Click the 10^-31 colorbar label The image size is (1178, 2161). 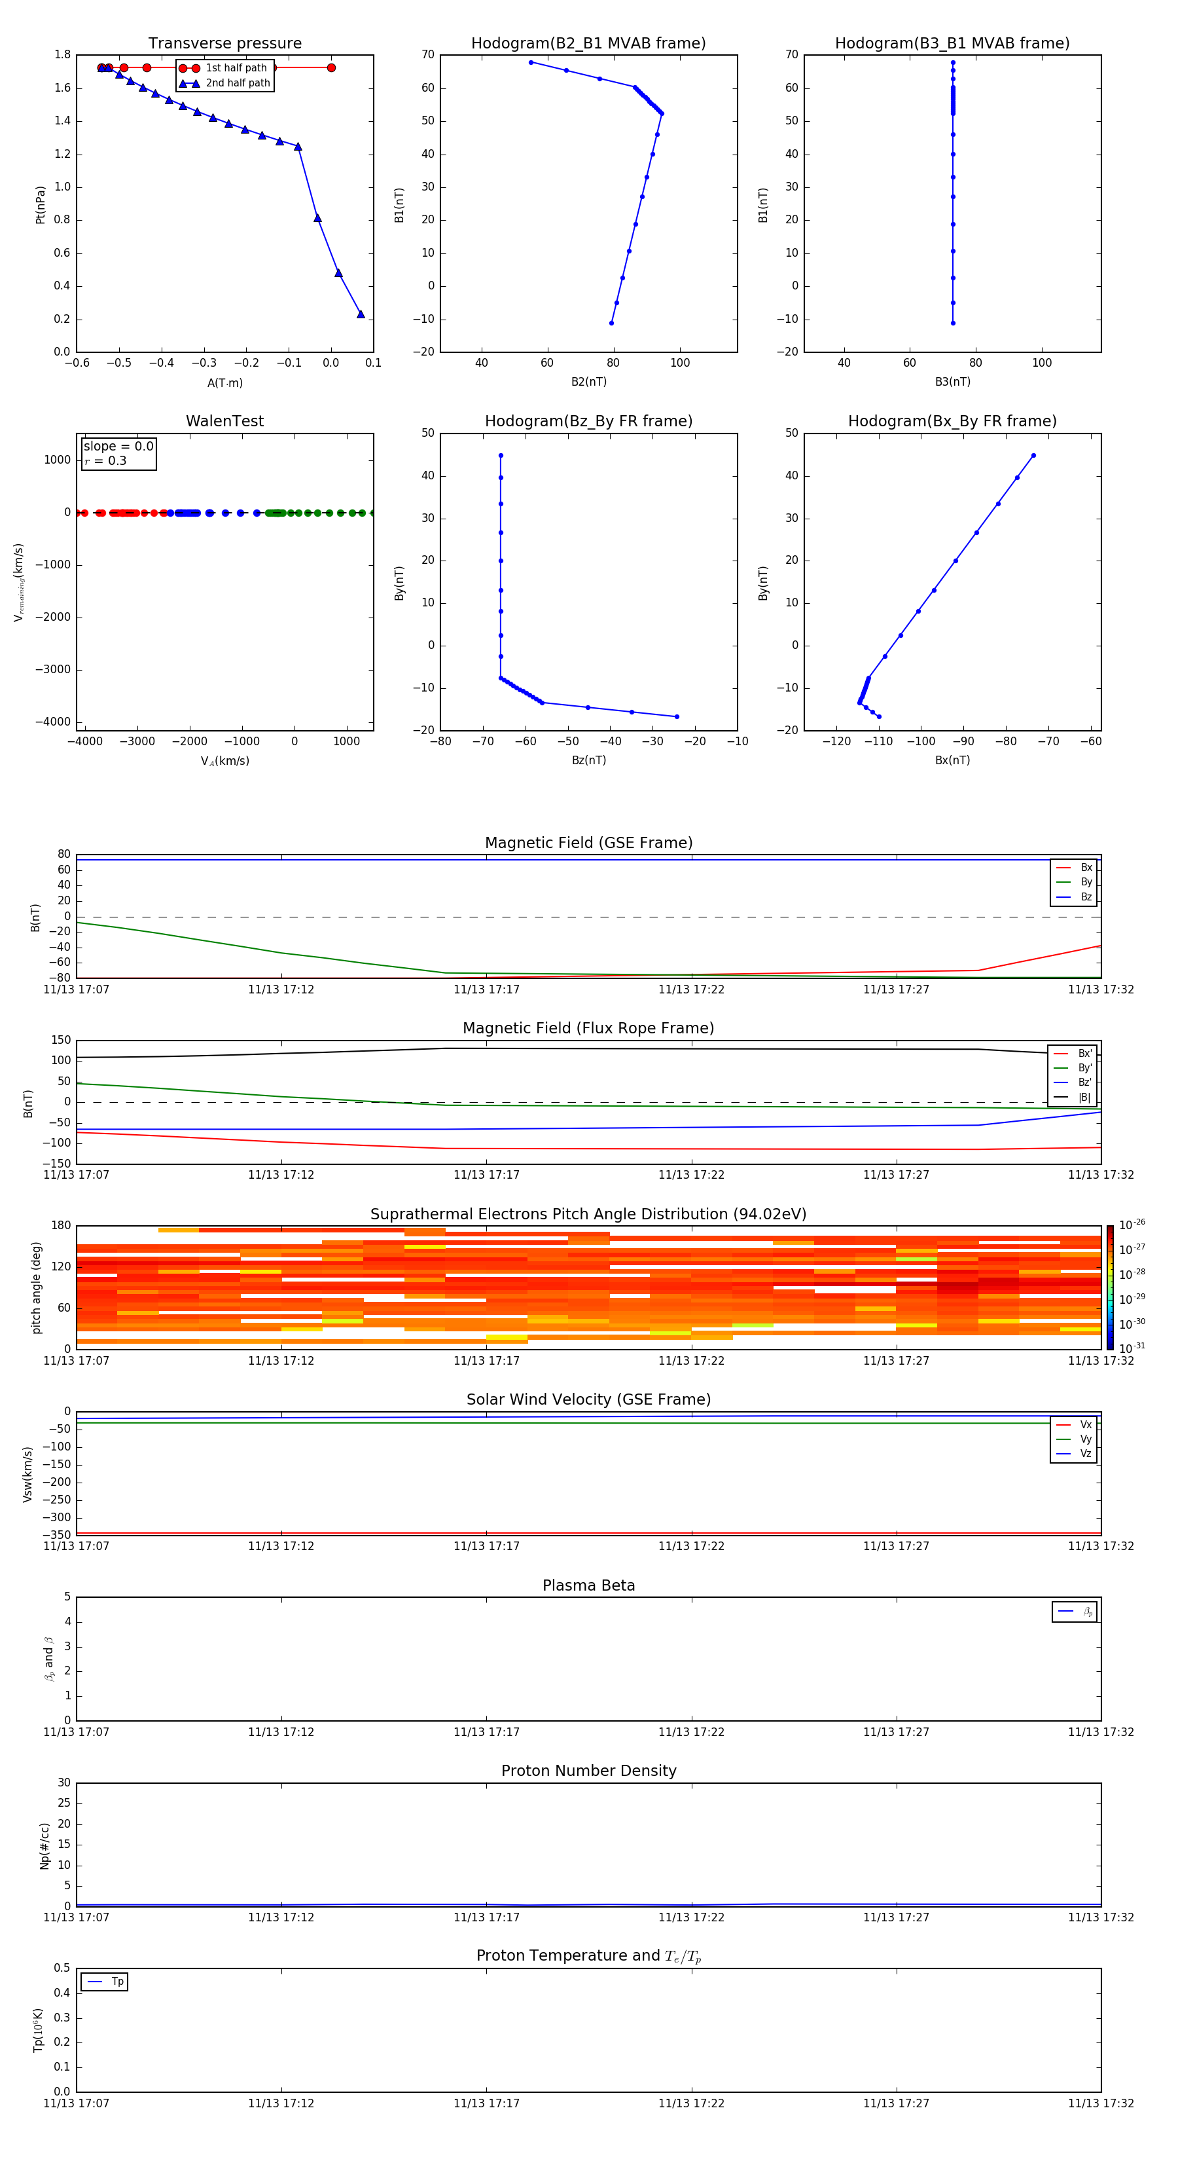[1132, 1348]
